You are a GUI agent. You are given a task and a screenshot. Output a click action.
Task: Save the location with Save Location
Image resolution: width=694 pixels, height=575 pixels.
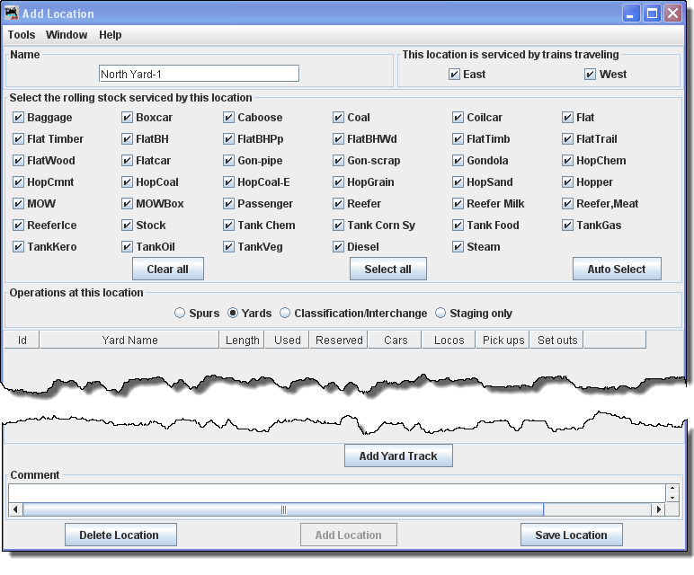click(x=572, y=535)
